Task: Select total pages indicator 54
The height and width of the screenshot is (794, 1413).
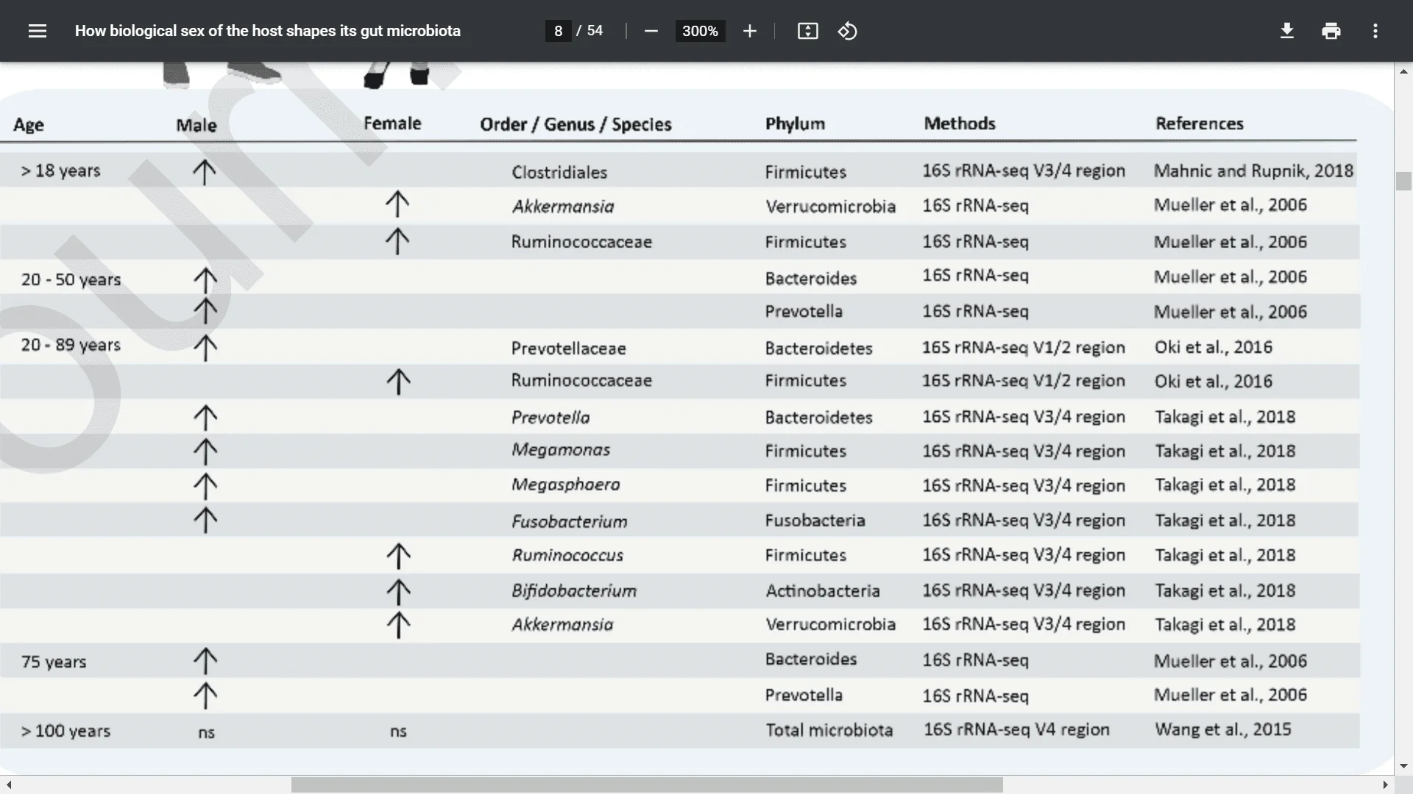Action: 595,30
